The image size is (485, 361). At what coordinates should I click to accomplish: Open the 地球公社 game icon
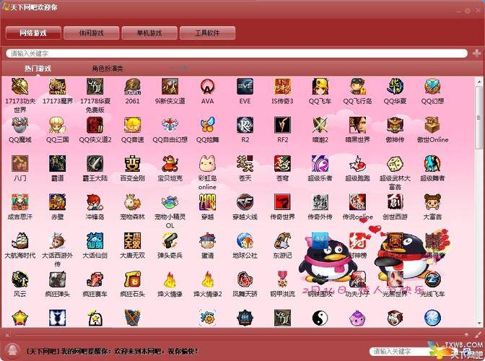click(x=245, y=241)
